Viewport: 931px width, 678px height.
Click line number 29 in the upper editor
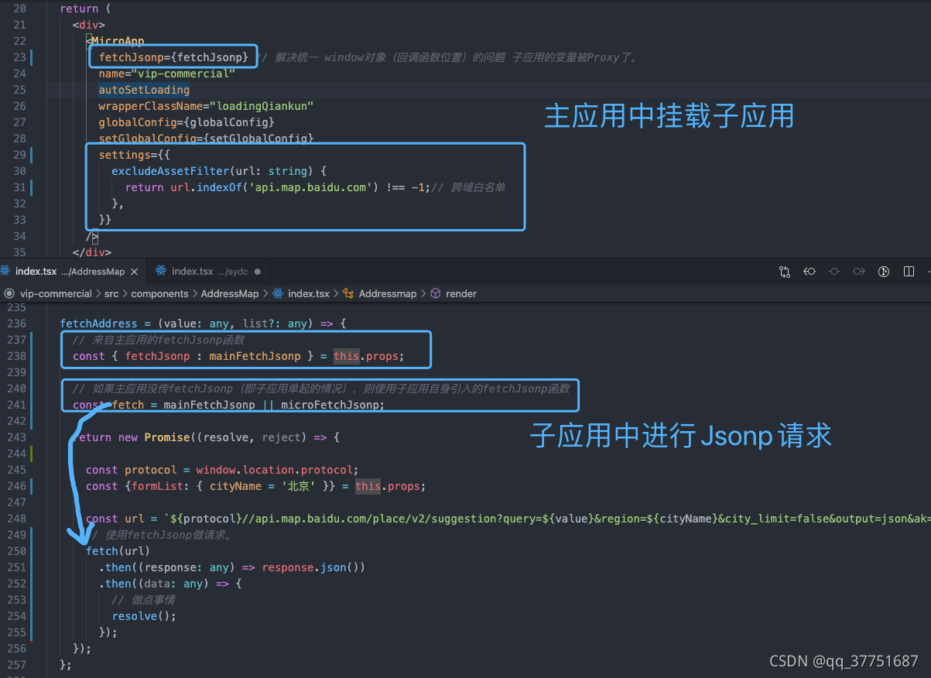pos(19,155)
